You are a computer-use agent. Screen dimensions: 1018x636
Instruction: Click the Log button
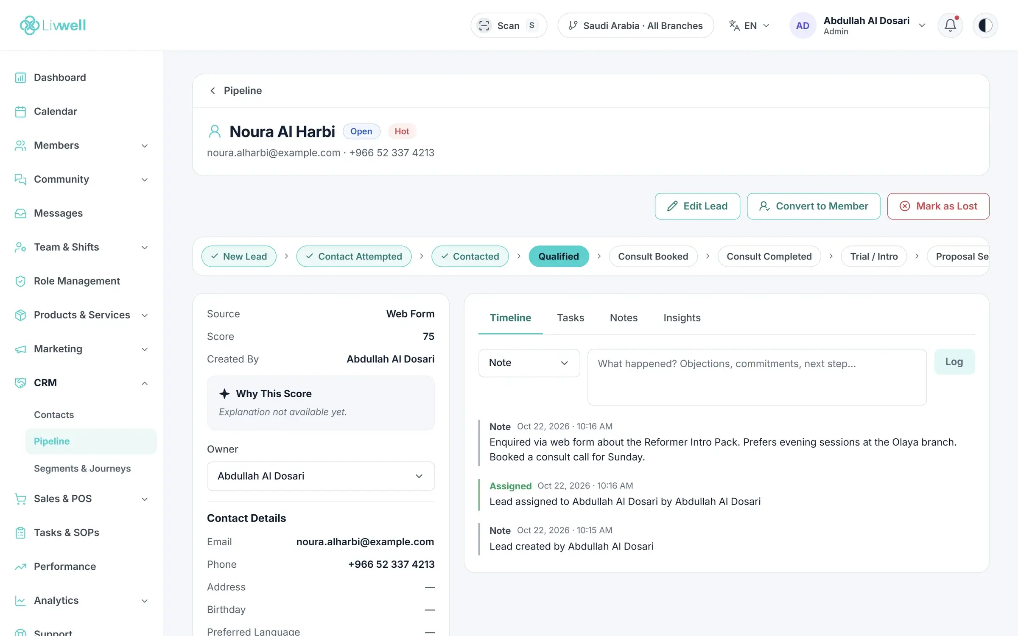954,362
